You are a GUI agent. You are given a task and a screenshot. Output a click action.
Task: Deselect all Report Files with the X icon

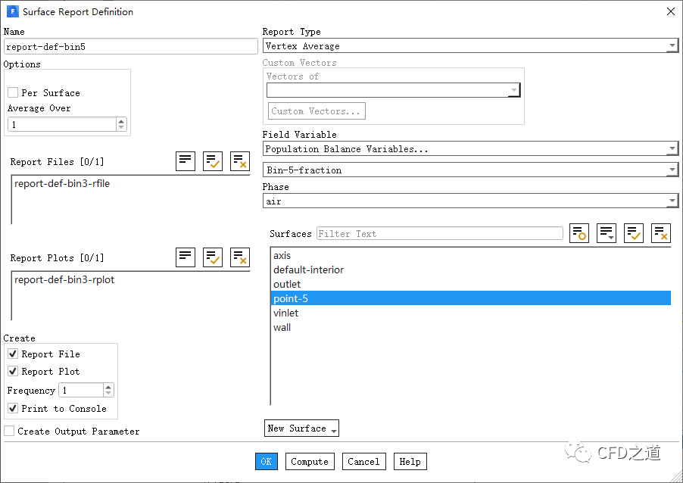pyautogui.click(x=240, y=161)
